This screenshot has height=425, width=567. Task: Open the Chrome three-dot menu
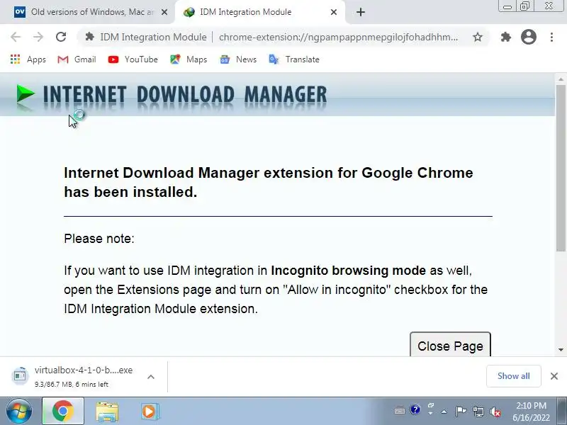(x=551, y=37)
